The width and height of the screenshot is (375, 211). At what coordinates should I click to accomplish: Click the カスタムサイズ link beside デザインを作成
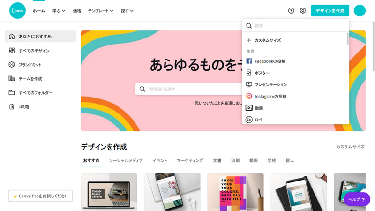point(350,147)
